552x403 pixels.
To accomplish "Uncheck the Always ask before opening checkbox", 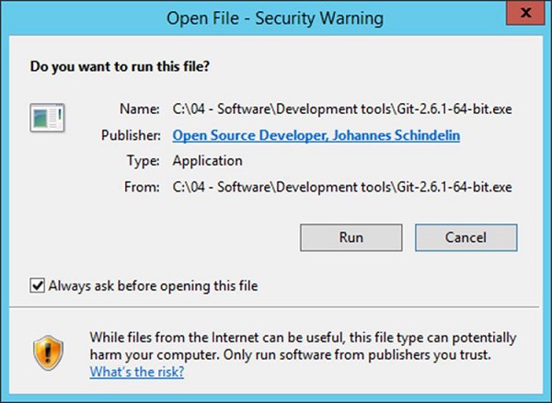I will [x=38, y=286].
